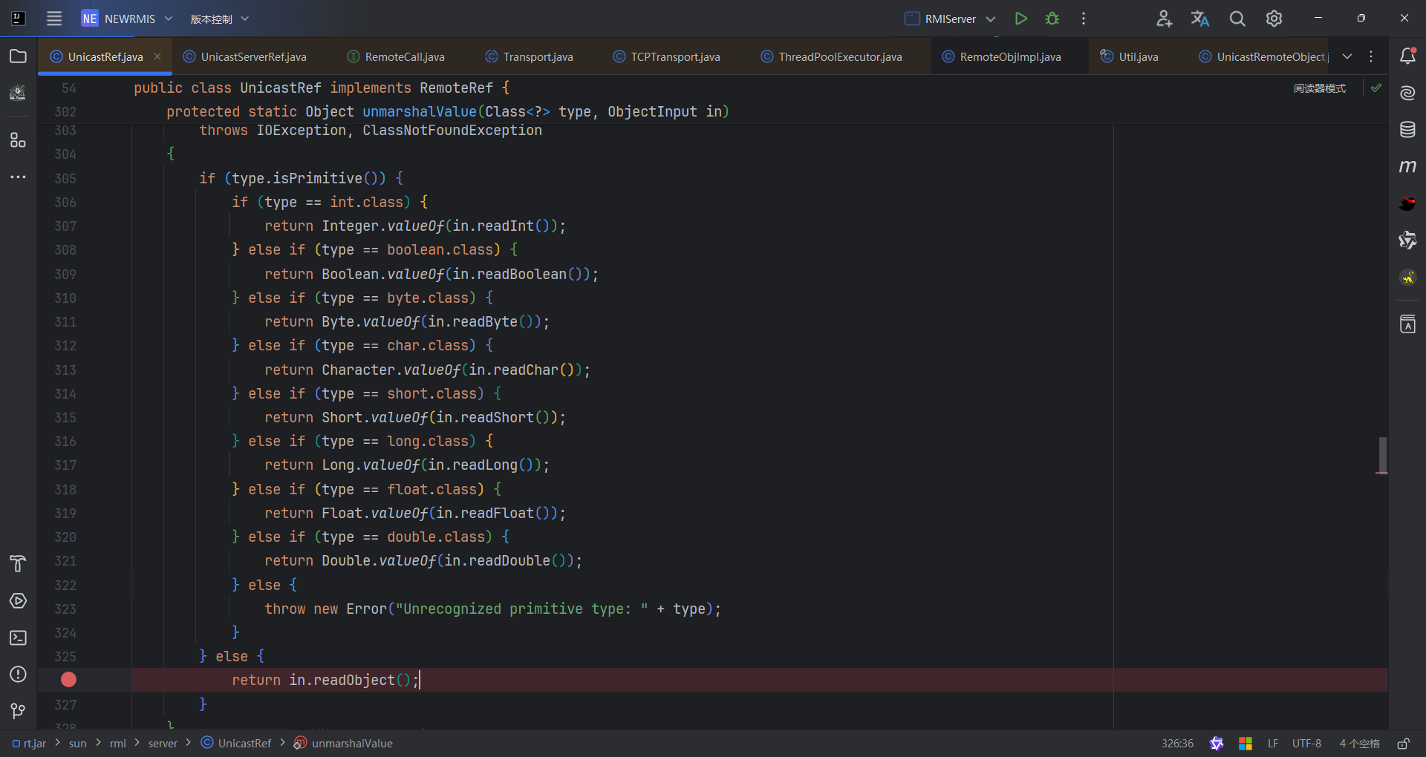Image resolution: width=1426 pixels, height=757 pixels.
Task: Click the editor vertical scrollbar thumb
Action: tap(1382, 455)
